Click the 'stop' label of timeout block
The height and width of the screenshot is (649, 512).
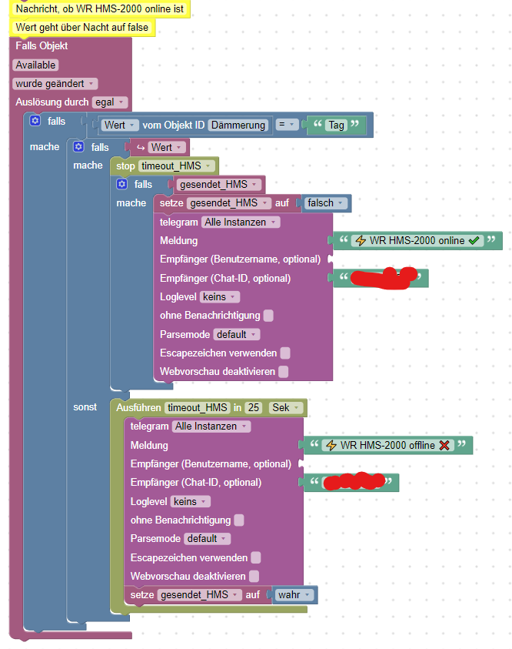(x=125, y=166)
